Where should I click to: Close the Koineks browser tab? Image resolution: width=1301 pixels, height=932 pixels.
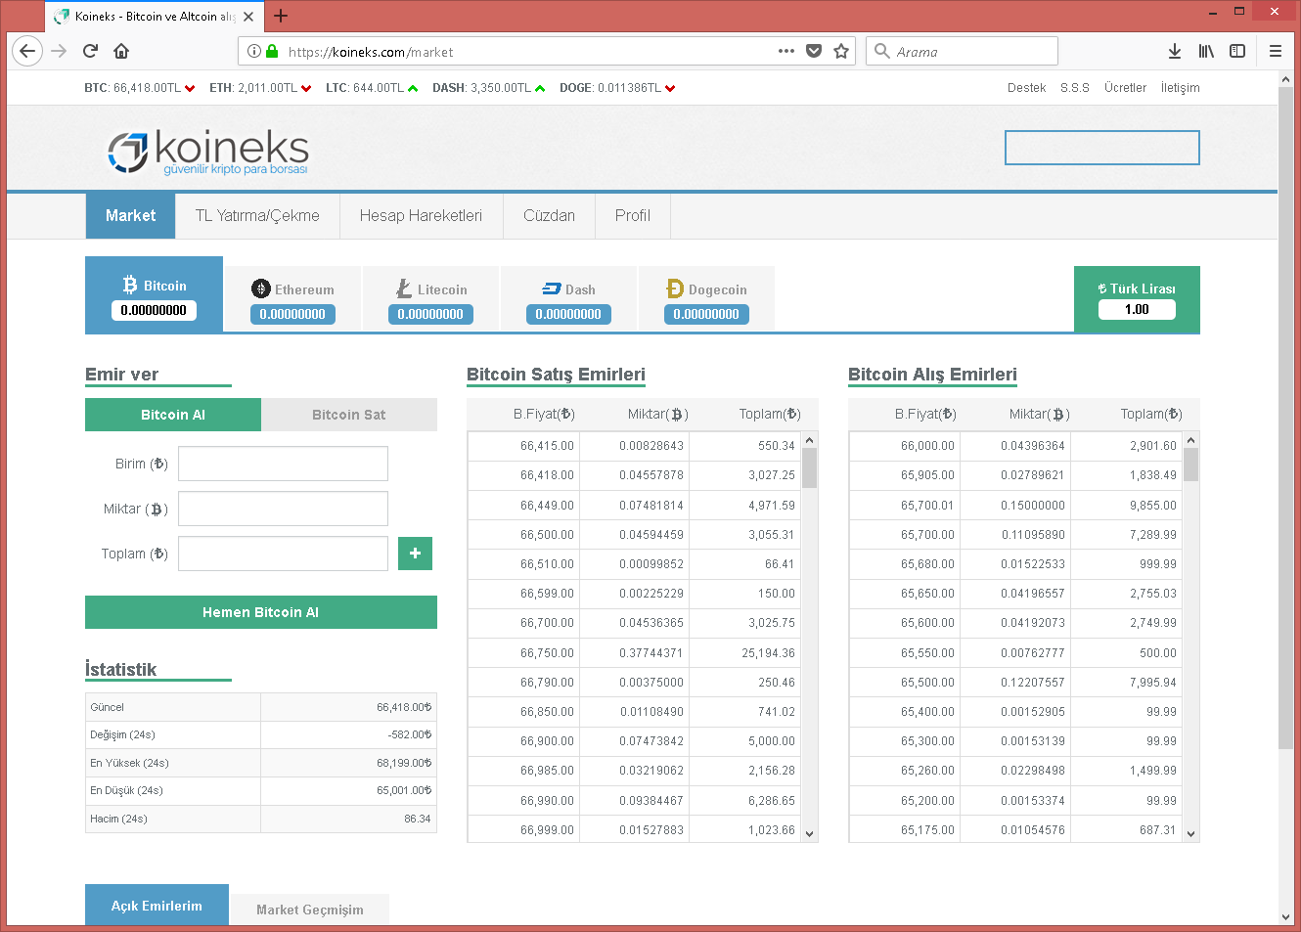248,17
